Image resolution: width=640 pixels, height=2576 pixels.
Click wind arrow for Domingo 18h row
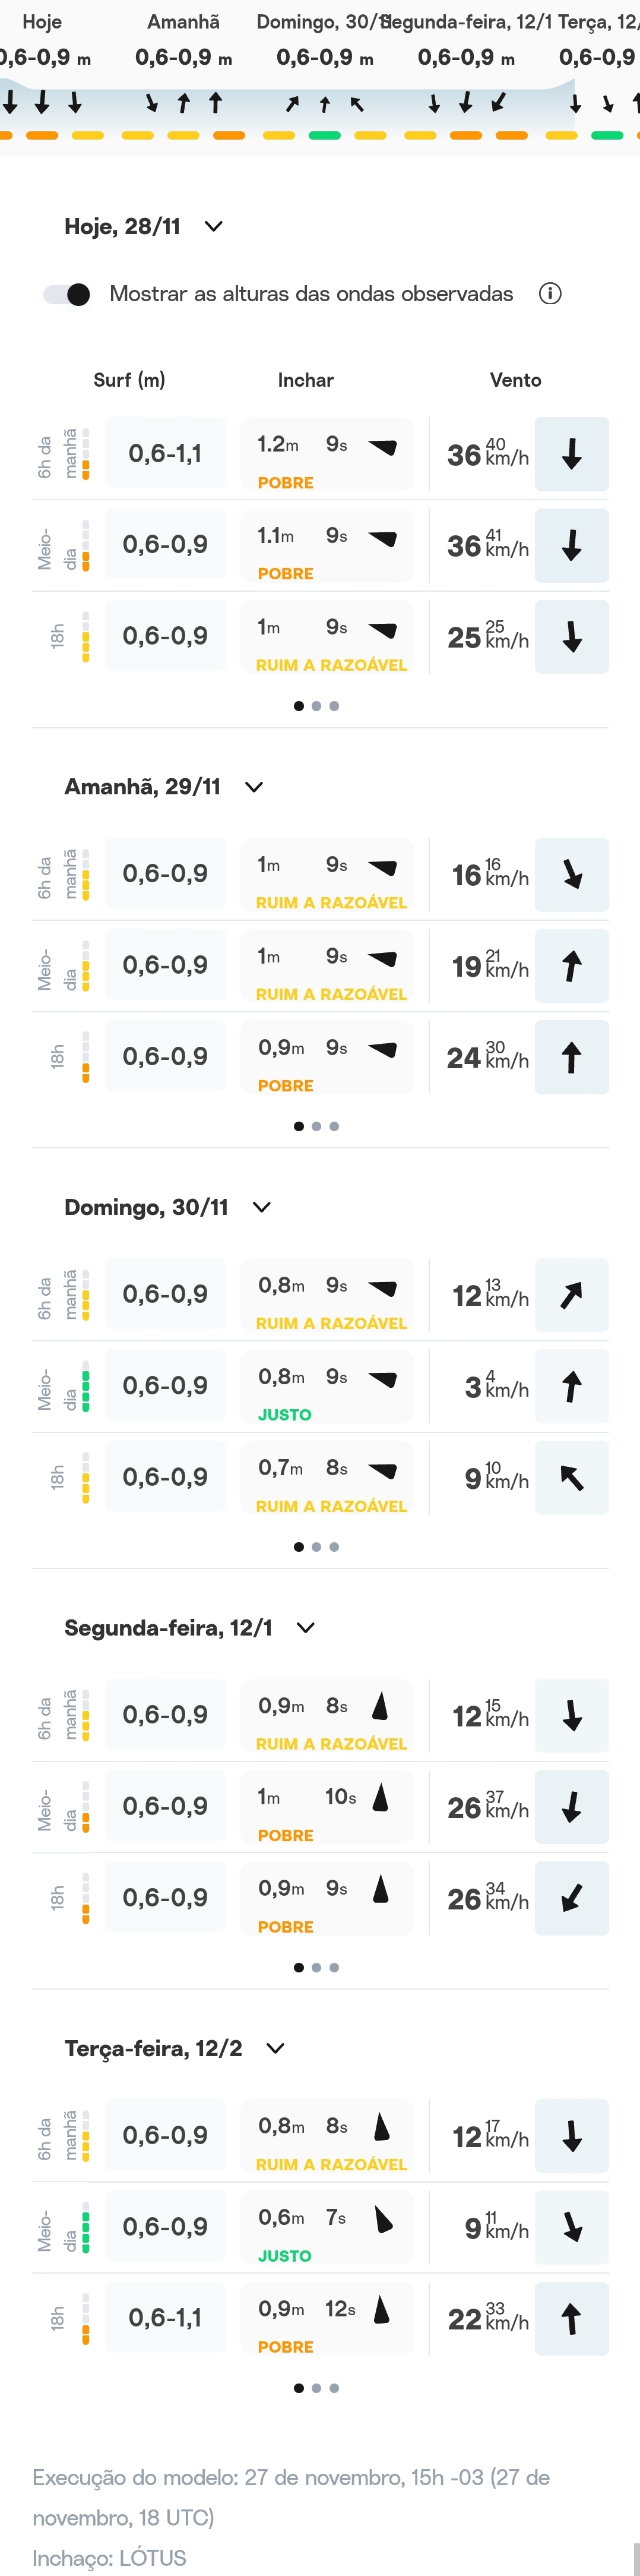point(571,1478)
